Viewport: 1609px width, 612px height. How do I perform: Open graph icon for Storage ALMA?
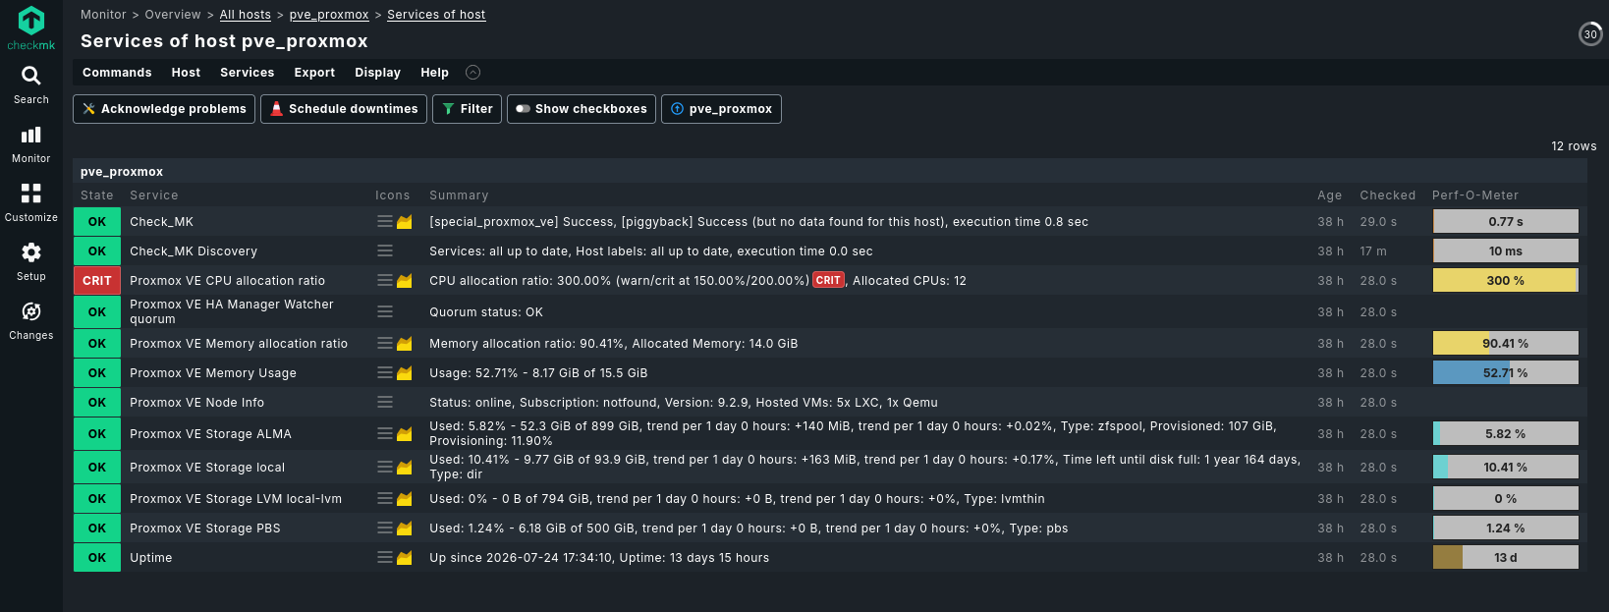point(405,434)
